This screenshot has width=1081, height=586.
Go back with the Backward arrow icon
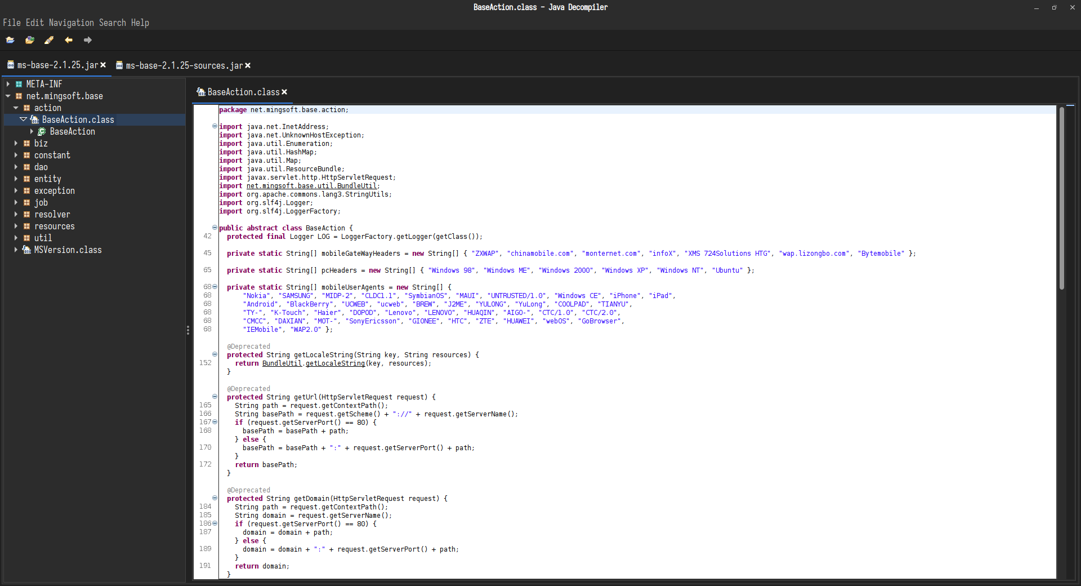click(x=69, y=40)
